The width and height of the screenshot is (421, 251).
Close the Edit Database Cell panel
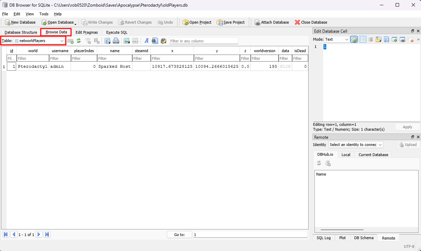418,31
